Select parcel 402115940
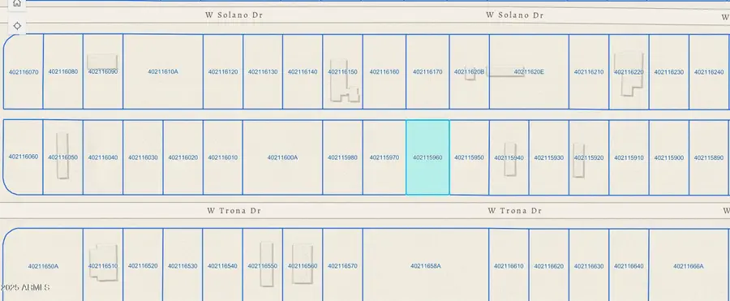Screen dimensions: 730x301 (509, 157)
